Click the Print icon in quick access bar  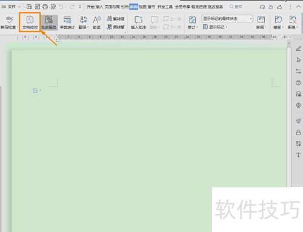point(45,7)
